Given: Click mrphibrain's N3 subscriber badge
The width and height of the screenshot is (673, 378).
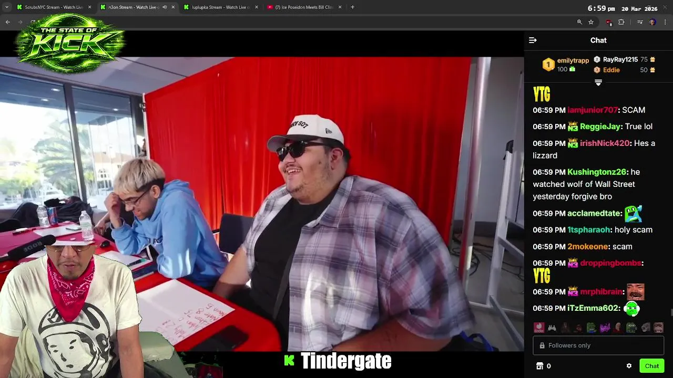Looking at the screenshot, I should 573,292.
